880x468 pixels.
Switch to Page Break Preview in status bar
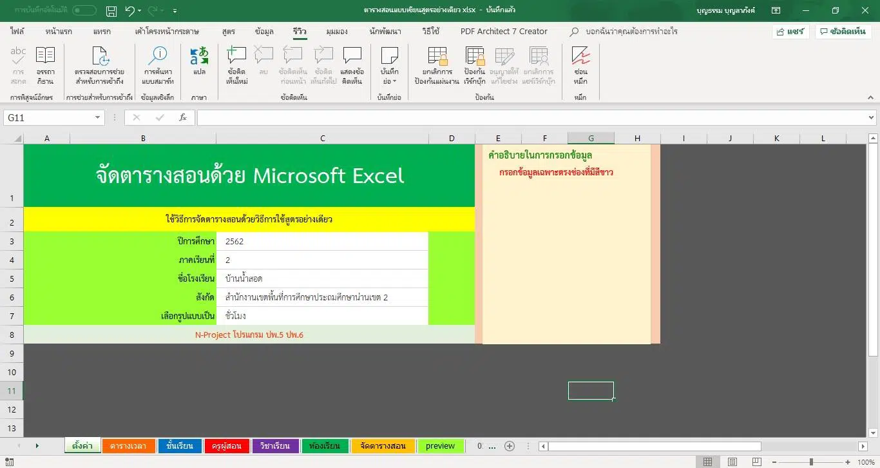[x=758, y=462]
